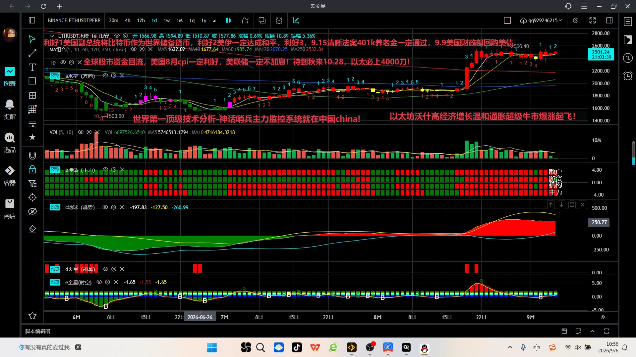
Task: Open the store section
Action: (x=10, y=209)
